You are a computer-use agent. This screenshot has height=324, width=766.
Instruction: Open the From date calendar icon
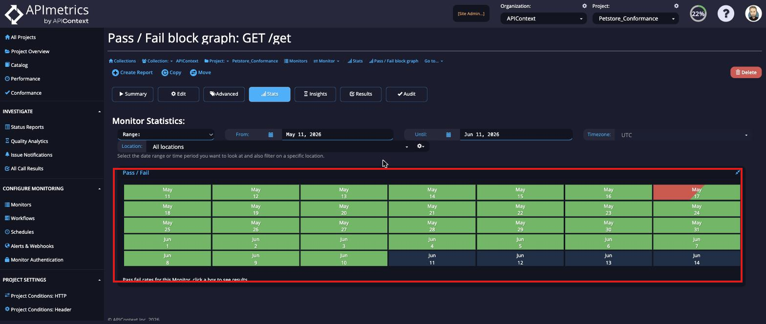click(x=271, y=135)
